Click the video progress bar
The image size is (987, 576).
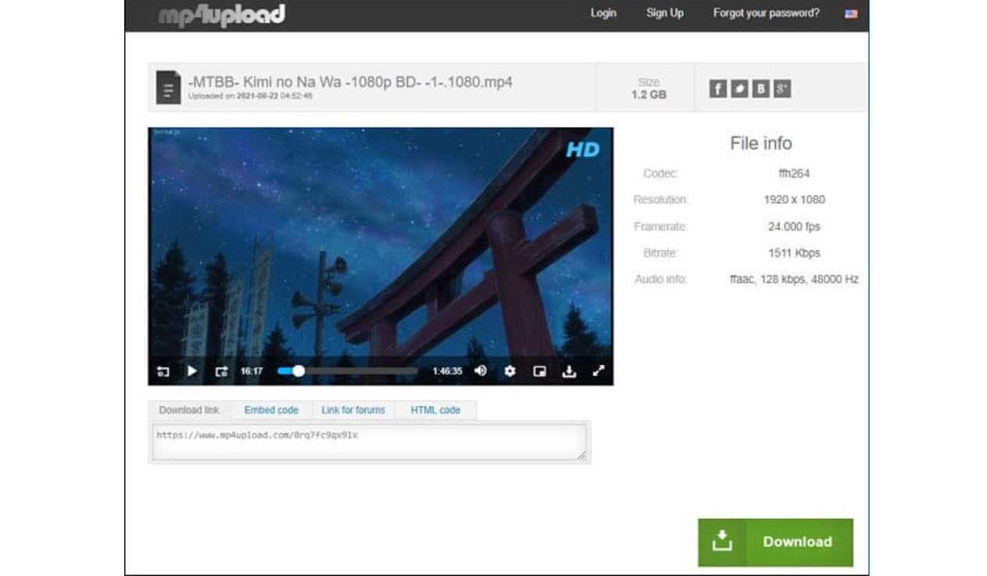(x=348, y=372)
